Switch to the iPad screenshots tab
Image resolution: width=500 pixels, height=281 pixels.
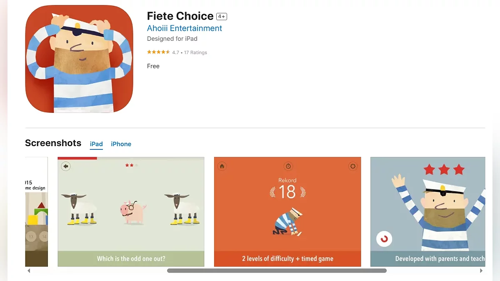pyautogui.click(x=96, y=144)
